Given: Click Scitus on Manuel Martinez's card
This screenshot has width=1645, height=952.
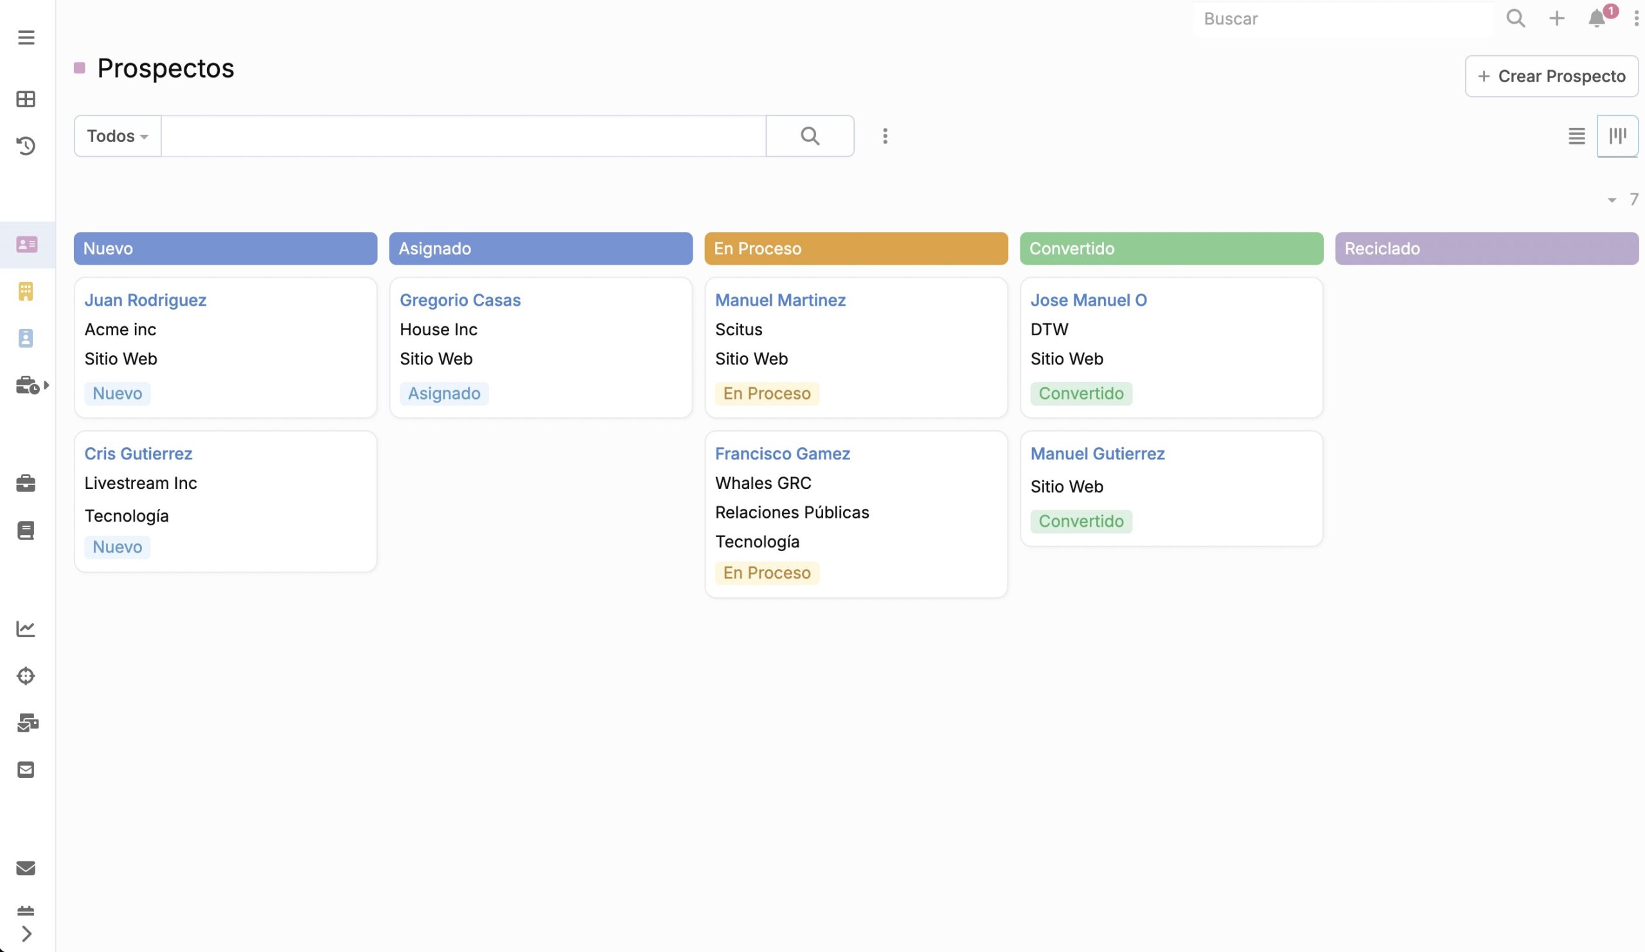Looking at the screenshot, I should tap(738, 330).
